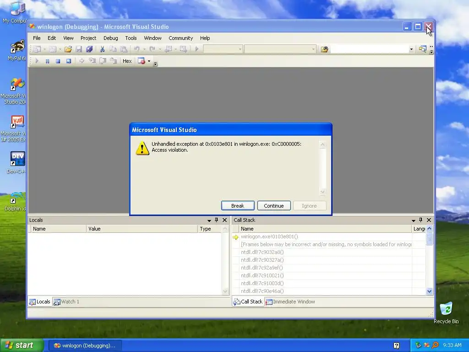Click the Save toolbar icon
This screenshot has height=352, width=469.
coord(79,49)
